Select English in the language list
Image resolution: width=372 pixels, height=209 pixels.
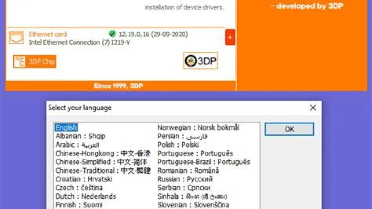66,127
